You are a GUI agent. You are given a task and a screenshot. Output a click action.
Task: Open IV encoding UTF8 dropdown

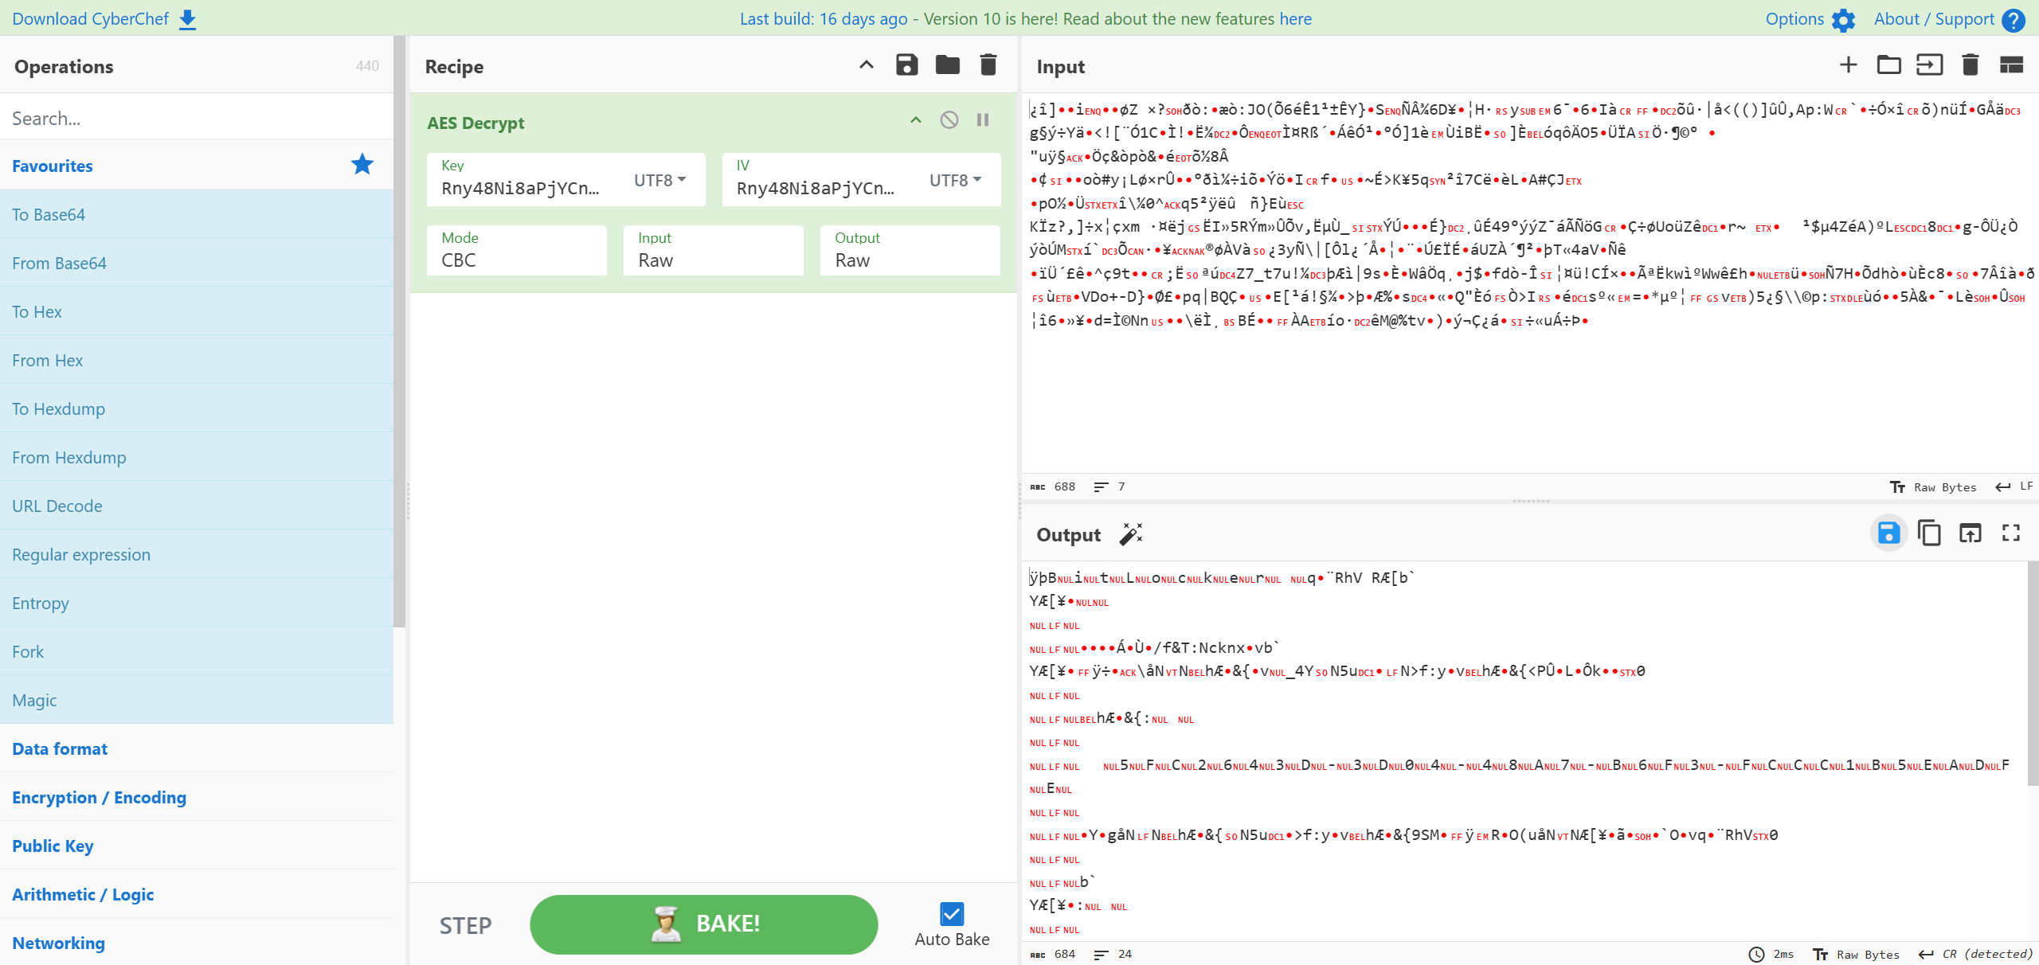(955, 181)
